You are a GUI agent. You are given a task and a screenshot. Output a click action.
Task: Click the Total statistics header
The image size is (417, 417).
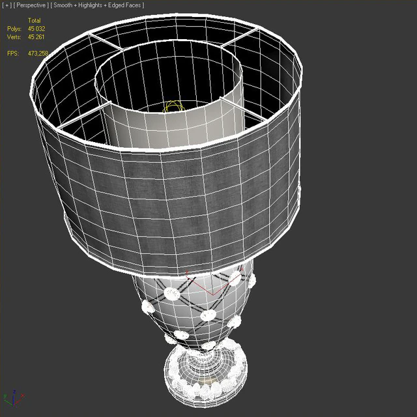[35, 20]
